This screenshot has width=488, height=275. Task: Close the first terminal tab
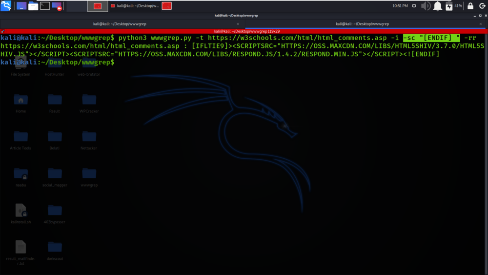(238, 24)
